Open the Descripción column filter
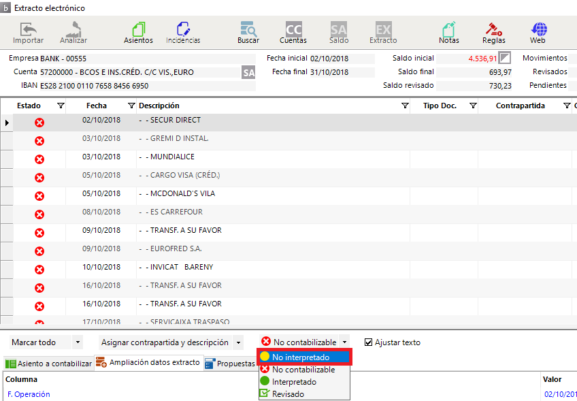This screenshot has width=577, height=401. (x=405, y=106)
